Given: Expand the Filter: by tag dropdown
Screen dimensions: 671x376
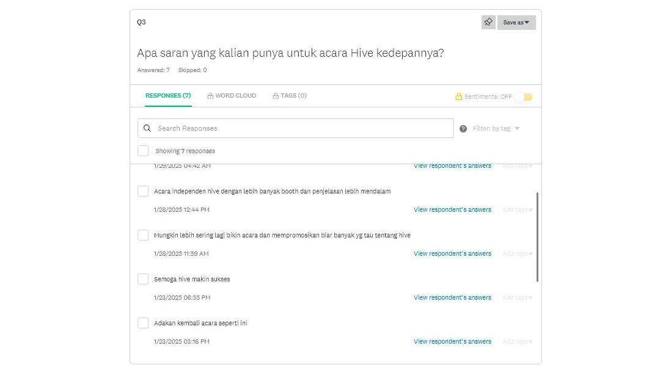Looking at the screenshot, I should coord(496,129).
